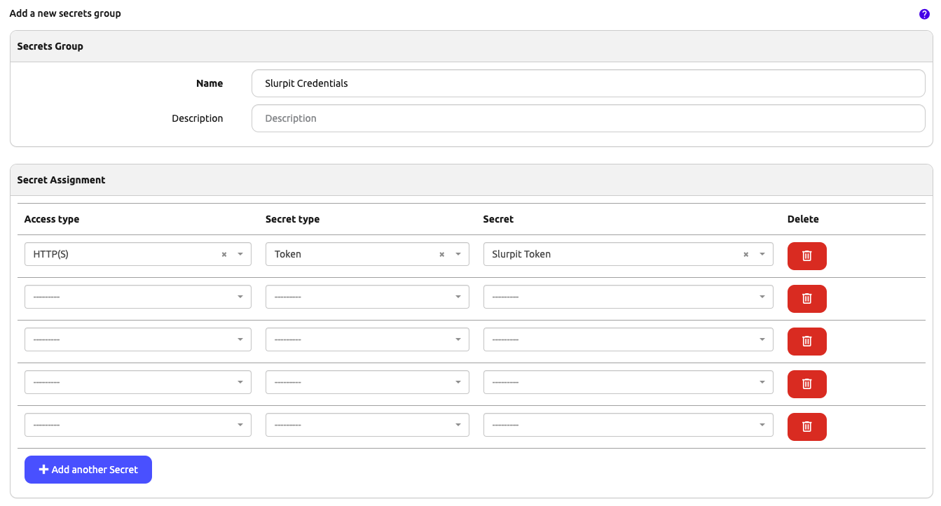Click the purple help question mark icon
This screenshot has width=941, height=506.
[924, 14]
